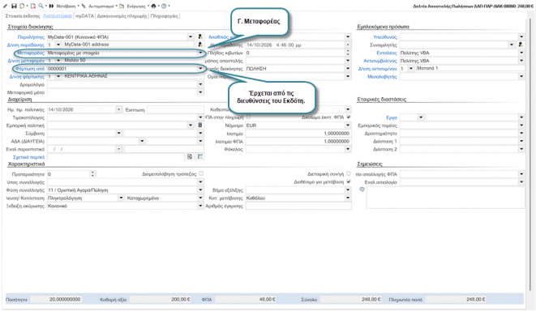Viewport: 536px width, 311px height.
Task: Click the Έκπτωση input field
Action: point(176,109)
